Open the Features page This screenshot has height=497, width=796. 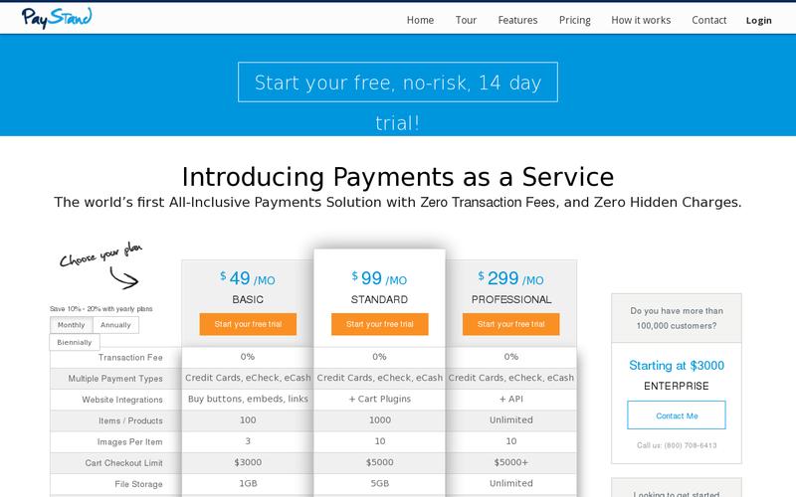point(517,20)
